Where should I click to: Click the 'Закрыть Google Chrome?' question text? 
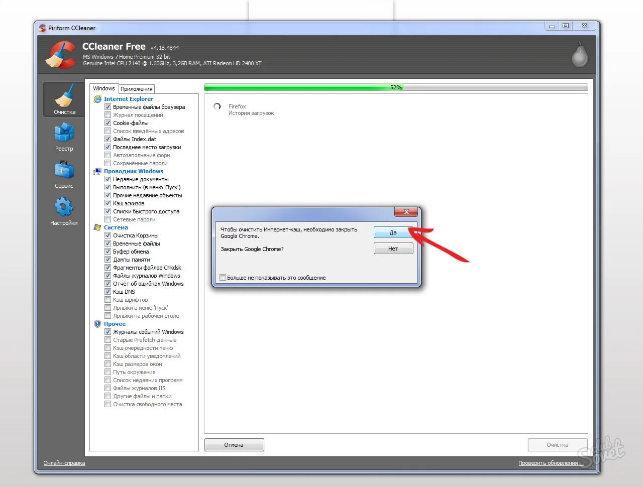(x=252, y=249)
